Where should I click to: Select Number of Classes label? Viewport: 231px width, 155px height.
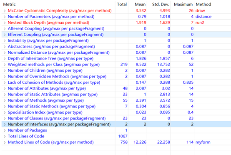[57, 118]
